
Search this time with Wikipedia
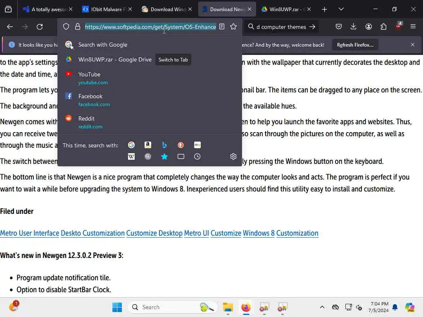(131, 156)
